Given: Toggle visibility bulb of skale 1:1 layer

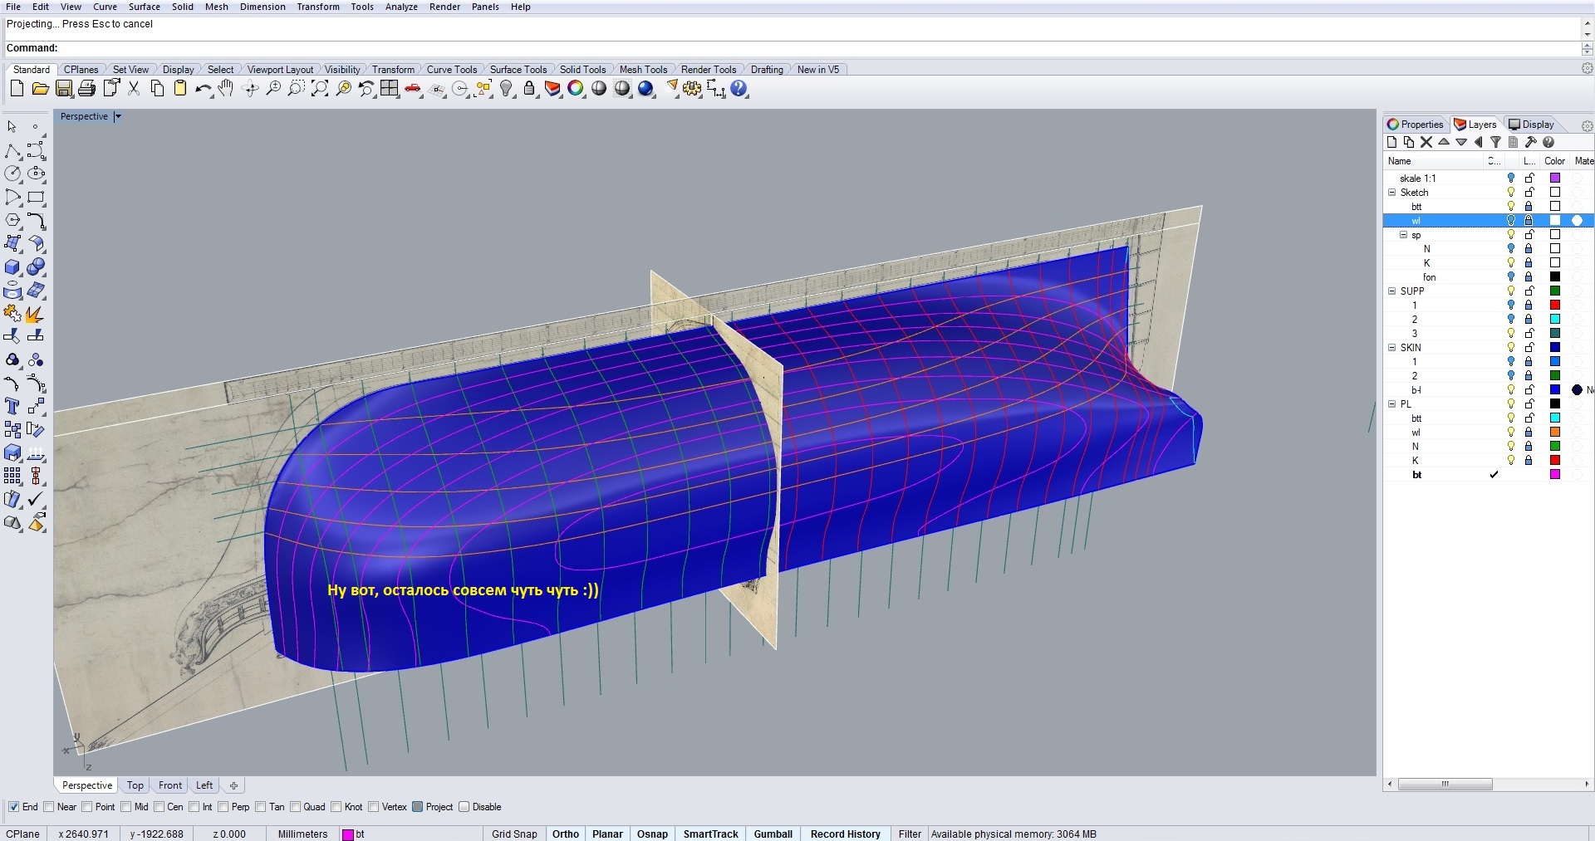Looking at the screenshot, I should (x=1511, y=178).
